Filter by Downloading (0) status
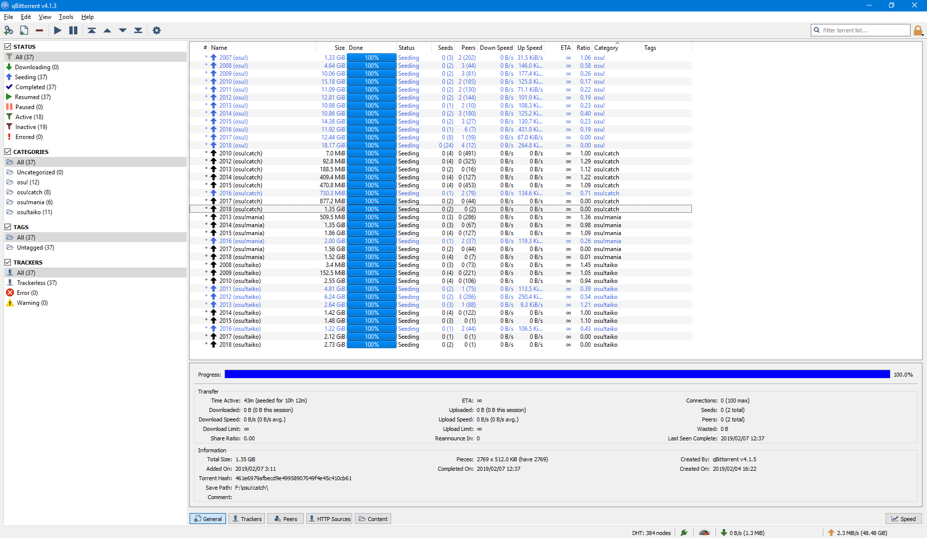Viewport: 927px width, 538px height. click(x=95, y=67)
